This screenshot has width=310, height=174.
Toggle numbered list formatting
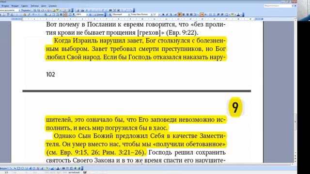coord(211,14)
